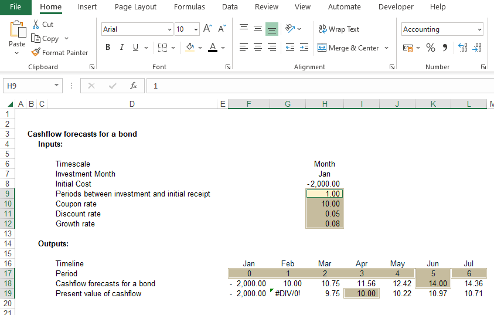The width and height of the screenshot is (494, 315).
Task: Cut the selection with the scissors icon
Action: point(36,25)
